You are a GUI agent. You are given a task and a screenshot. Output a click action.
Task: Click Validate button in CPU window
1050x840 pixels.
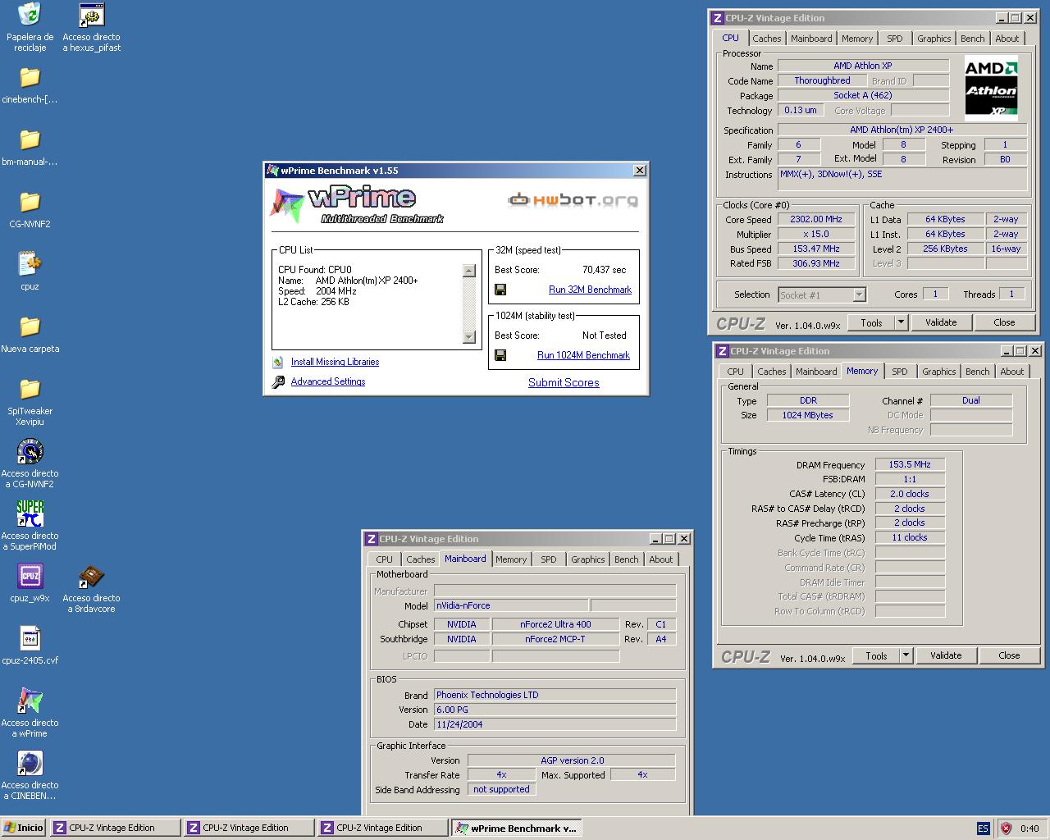941,322
